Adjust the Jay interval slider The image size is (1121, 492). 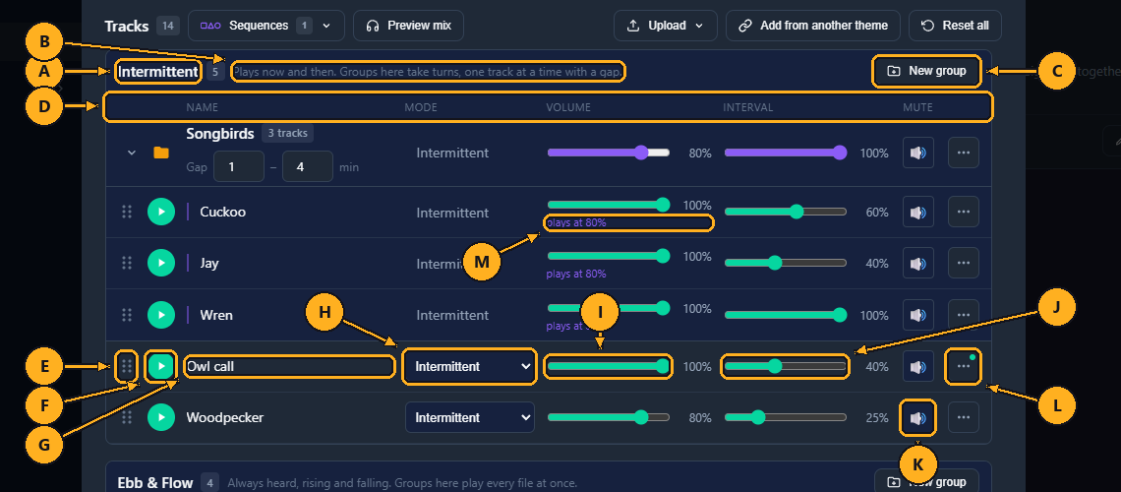coord(786,263)
